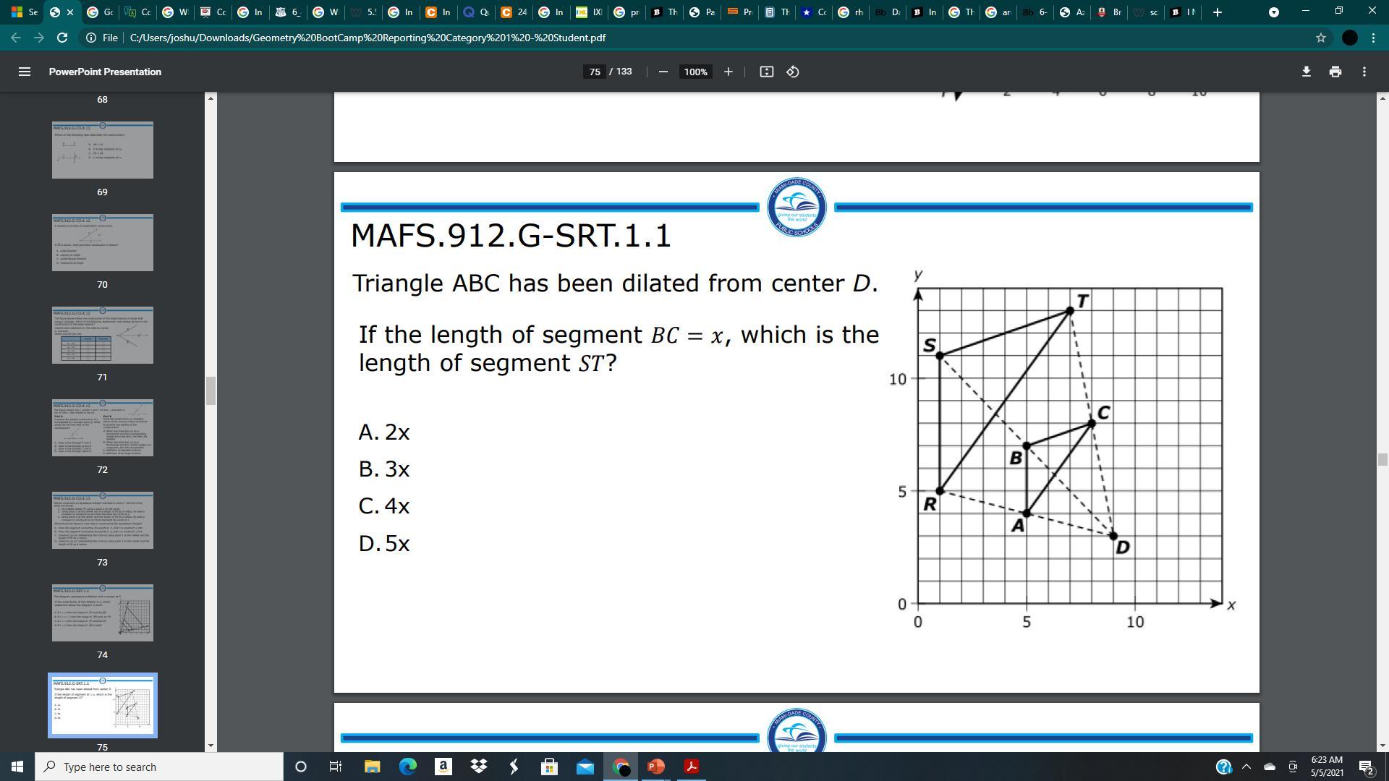
Task: Open the PDF viewer more actions menu
Action: [1364, 72]
